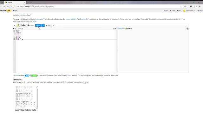203x114 pixels.
Task: Click the browser home button
Action: (12, 6)
